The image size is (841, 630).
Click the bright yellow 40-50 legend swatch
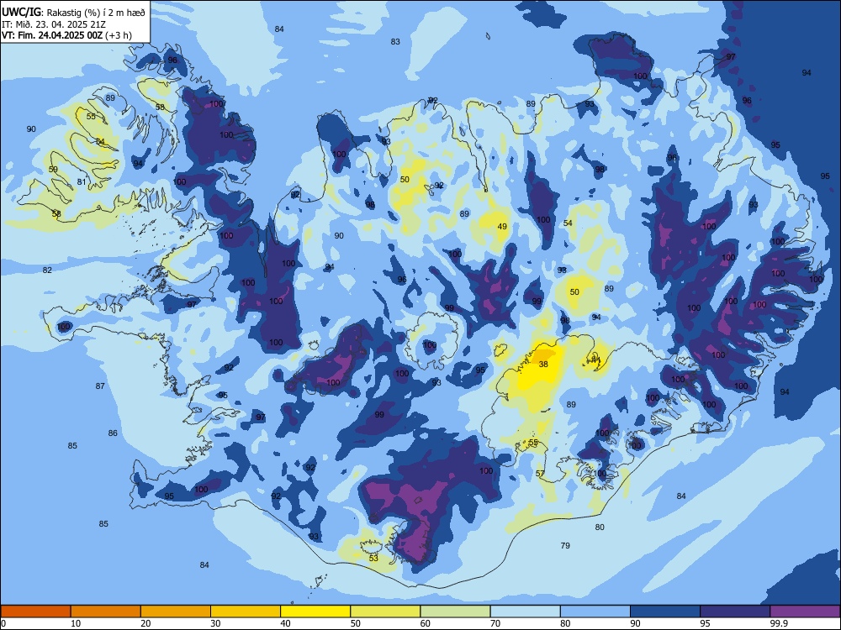(x=315, y=612)
